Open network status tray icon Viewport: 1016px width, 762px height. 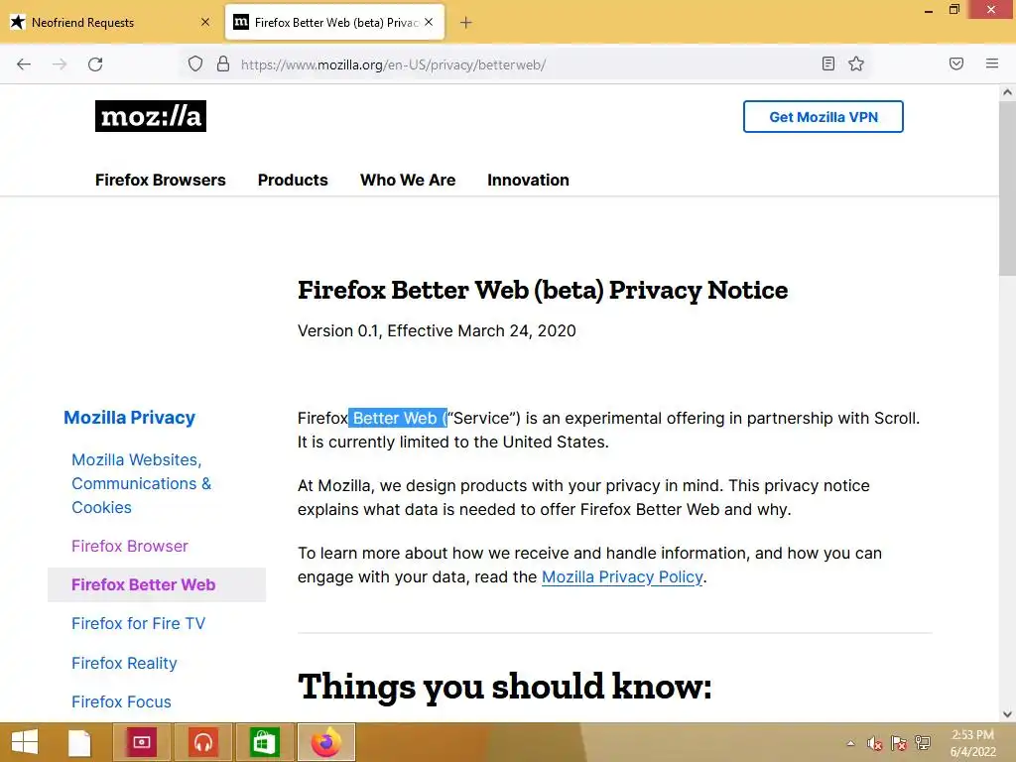click(923, 743)
